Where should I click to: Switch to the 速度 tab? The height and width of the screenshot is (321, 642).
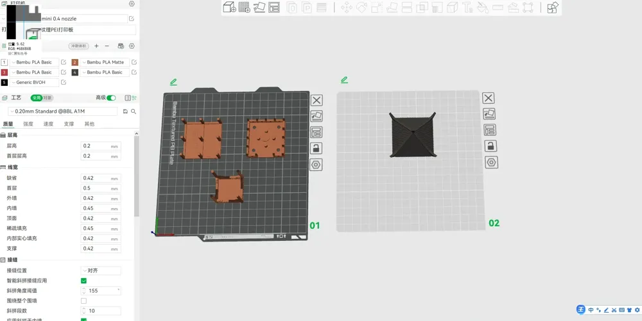click(48, 124)
